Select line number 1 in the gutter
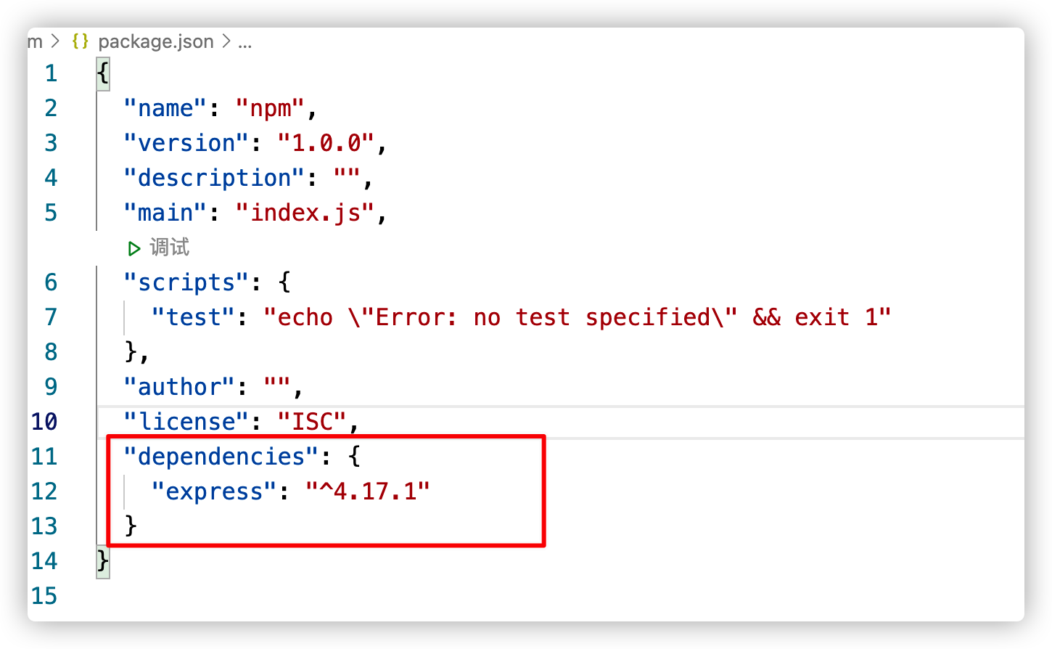The image size is (1052, 649). [x=50, y=73]
